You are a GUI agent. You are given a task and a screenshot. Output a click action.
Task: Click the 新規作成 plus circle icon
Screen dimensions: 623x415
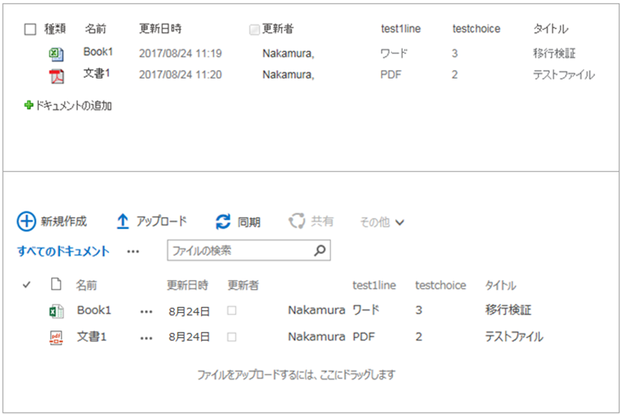coord(26,222)
